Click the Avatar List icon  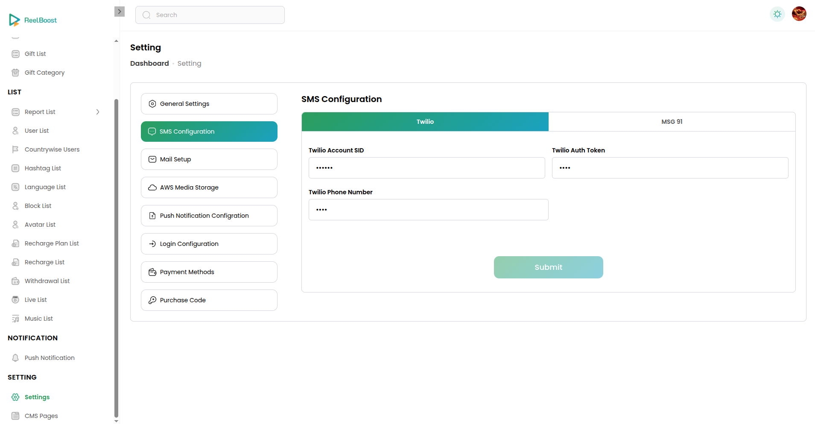15,225
